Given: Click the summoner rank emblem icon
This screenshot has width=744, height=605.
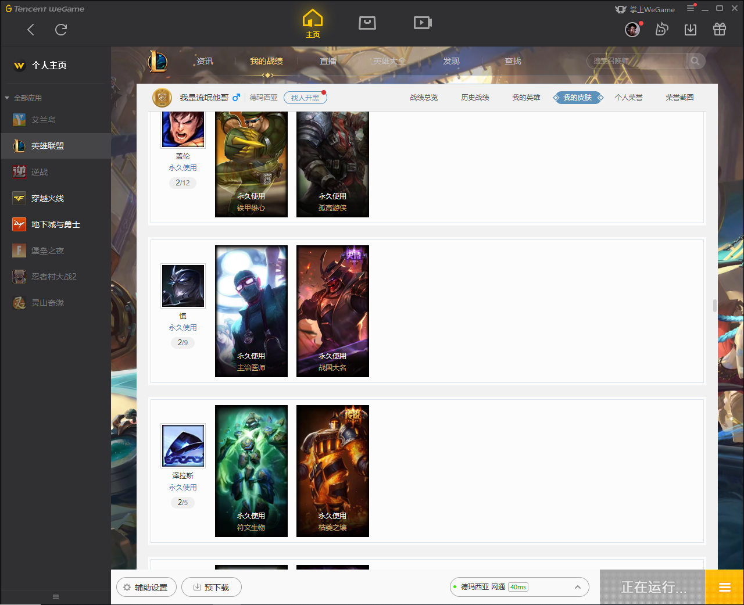Looking at the screenshot, I should point(162,98).
